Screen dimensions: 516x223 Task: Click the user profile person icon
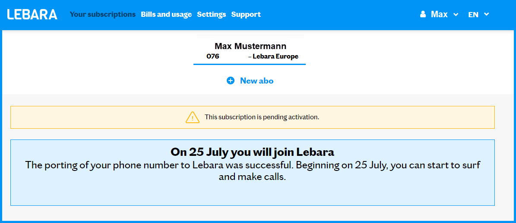423,14
